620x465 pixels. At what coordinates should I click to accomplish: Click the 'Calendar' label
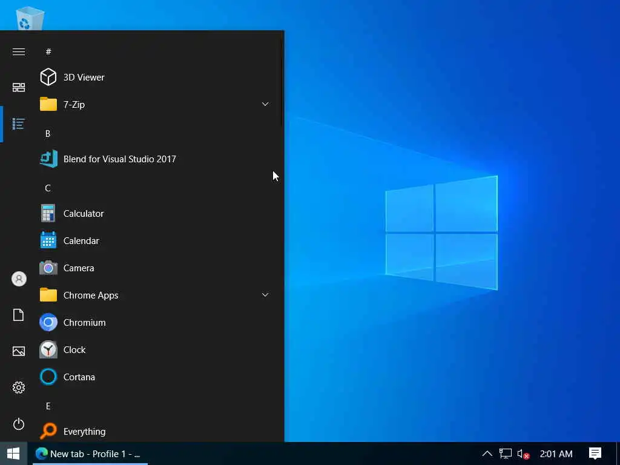click(x=81, y=241)
